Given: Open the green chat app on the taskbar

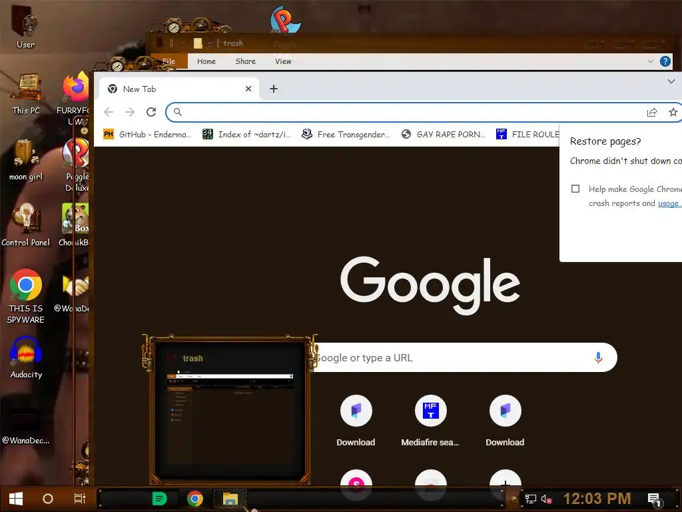Looking at the screenshot, I should pyautogui.click(x=160, y=499).
